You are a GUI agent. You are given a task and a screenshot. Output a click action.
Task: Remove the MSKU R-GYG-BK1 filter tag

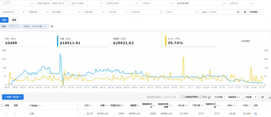46,26
